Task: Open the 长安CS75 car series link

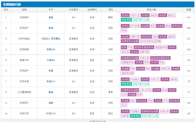Action: (x=51, y=114)
